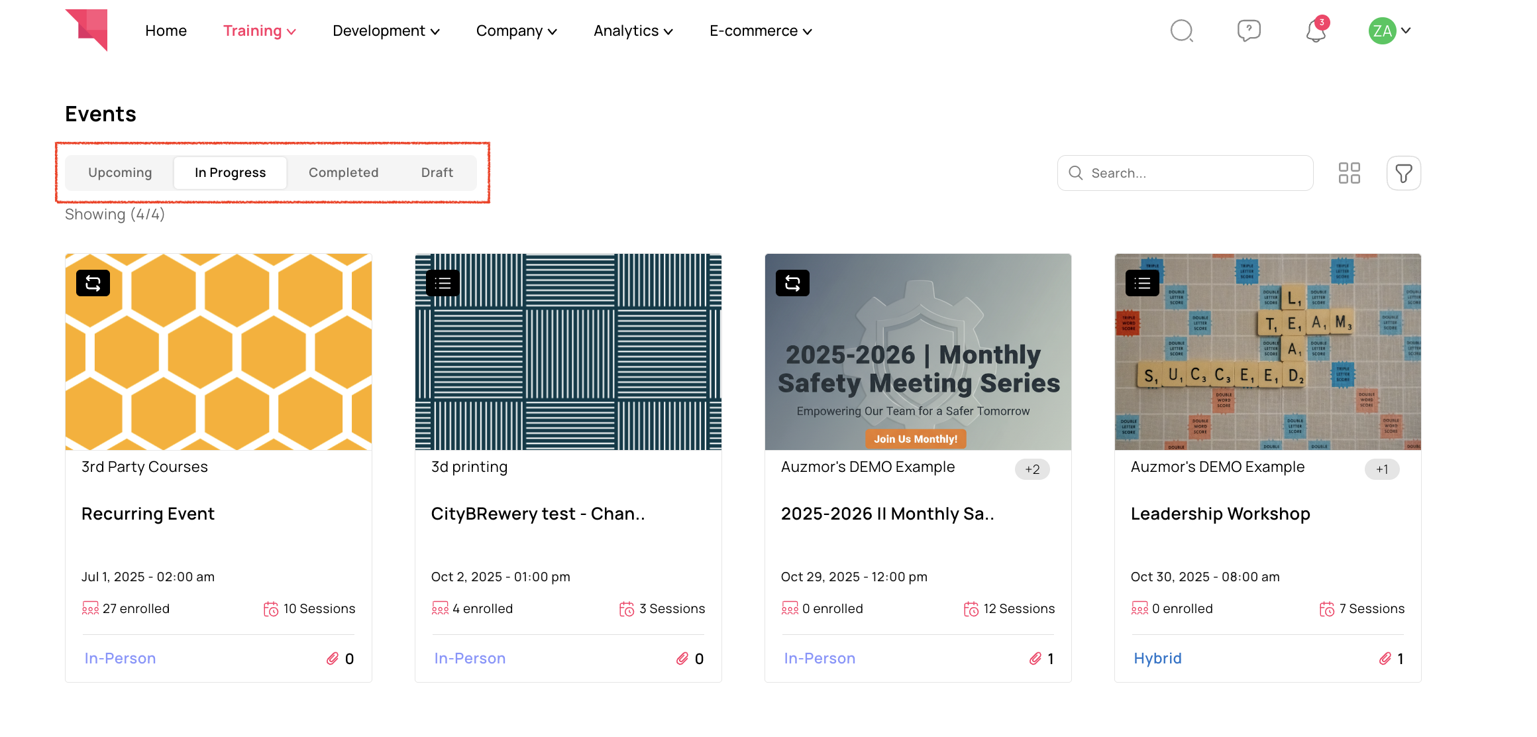The width and height of the screenshot is (1537, 737).
Task: Click into the events Search field
Action: click(x=1192, y=173)
